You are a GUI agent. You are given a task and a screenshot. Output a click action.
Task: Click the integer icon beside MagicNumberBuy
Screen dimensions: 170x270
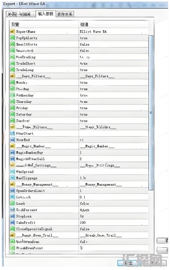coord(13,153)
